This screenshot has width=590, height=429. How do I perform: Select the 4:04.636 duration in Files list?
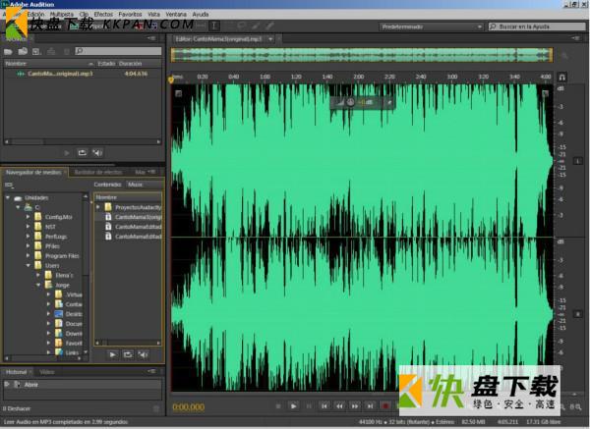[136, 74]
